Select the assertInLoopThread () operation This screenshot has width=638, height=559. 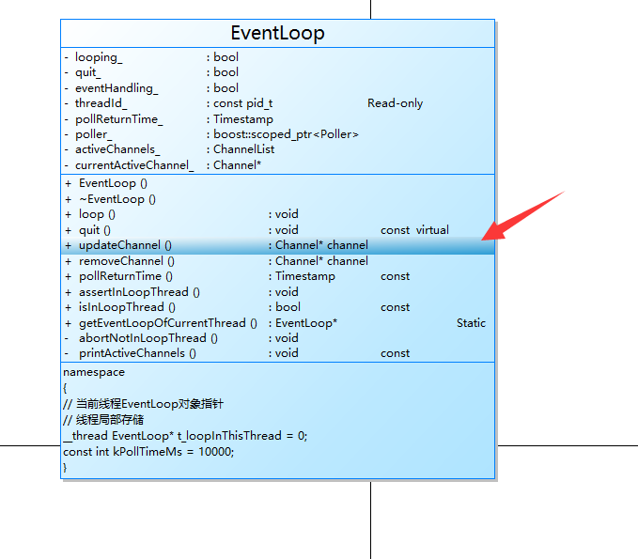[x=277, y=291]
